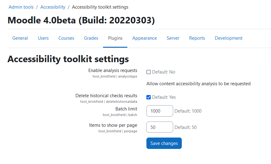Select the Courses tab
The image size is (271, 164).
coord(66,38)
